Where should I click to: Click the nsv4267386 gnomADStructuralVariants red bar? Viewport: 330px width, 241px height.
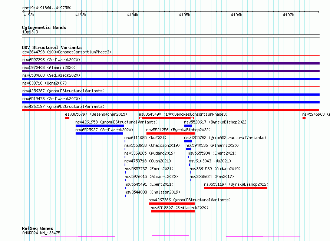[172, 204]
